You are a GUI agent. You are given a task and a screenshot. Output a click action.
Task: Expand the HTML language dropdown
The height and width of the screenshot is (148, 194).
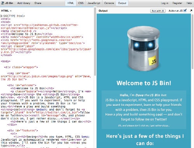(x=6, y=11)
